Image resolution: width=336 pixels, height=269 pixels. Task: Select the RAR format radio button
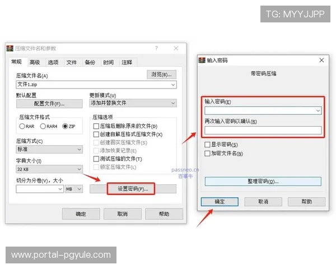(x=22, y=126)
